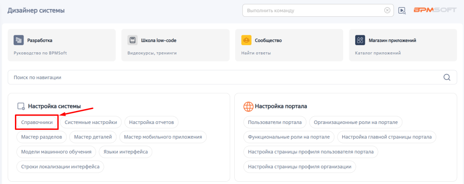
Task: Click the Настройка системы heading
Action: (x=54, y=106)
